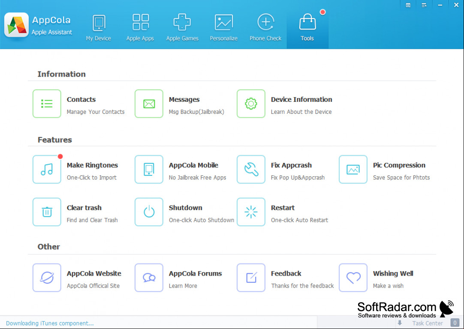Click the Wishing Well title text

tap(393, 274)
